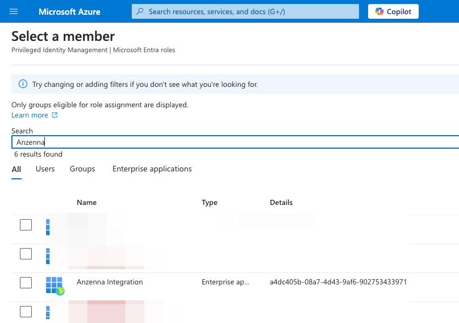Click the Details column header
This screenshot has width=459, height=323.
click(281, 203)
